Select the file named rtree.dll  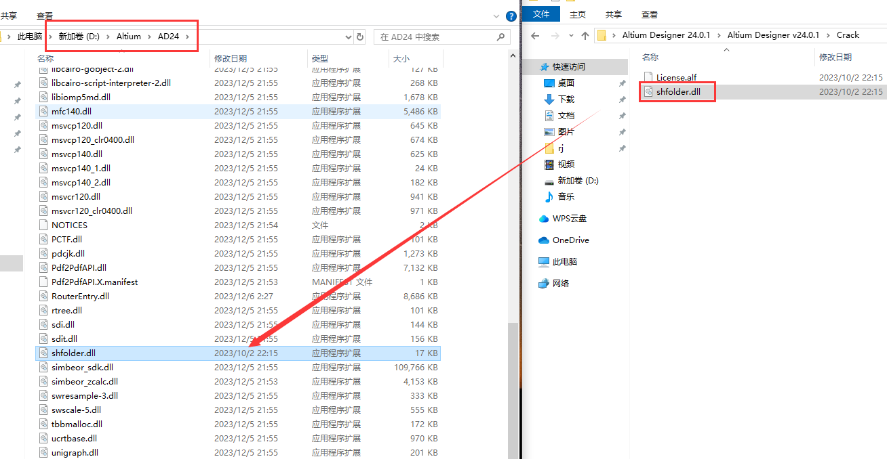(x=66, y=310)
